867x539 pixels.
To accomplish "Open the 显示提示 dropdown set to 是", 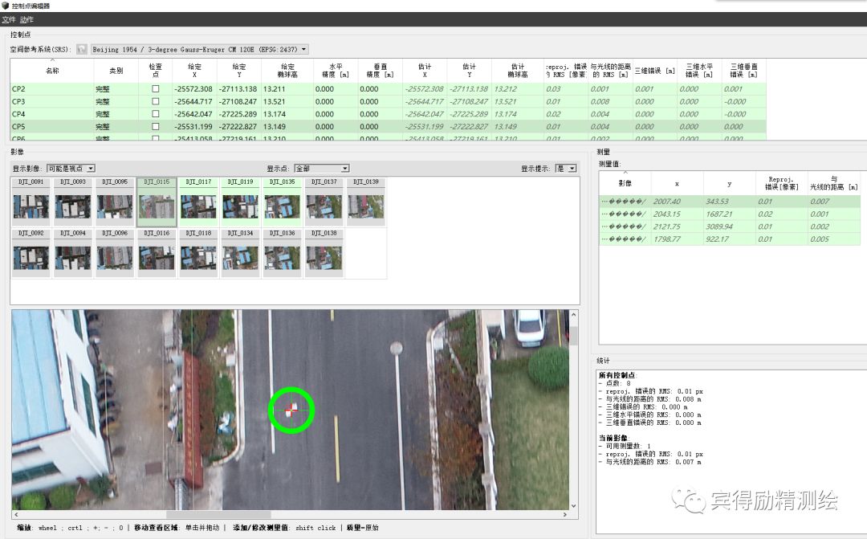I will [x=566, y=168].
